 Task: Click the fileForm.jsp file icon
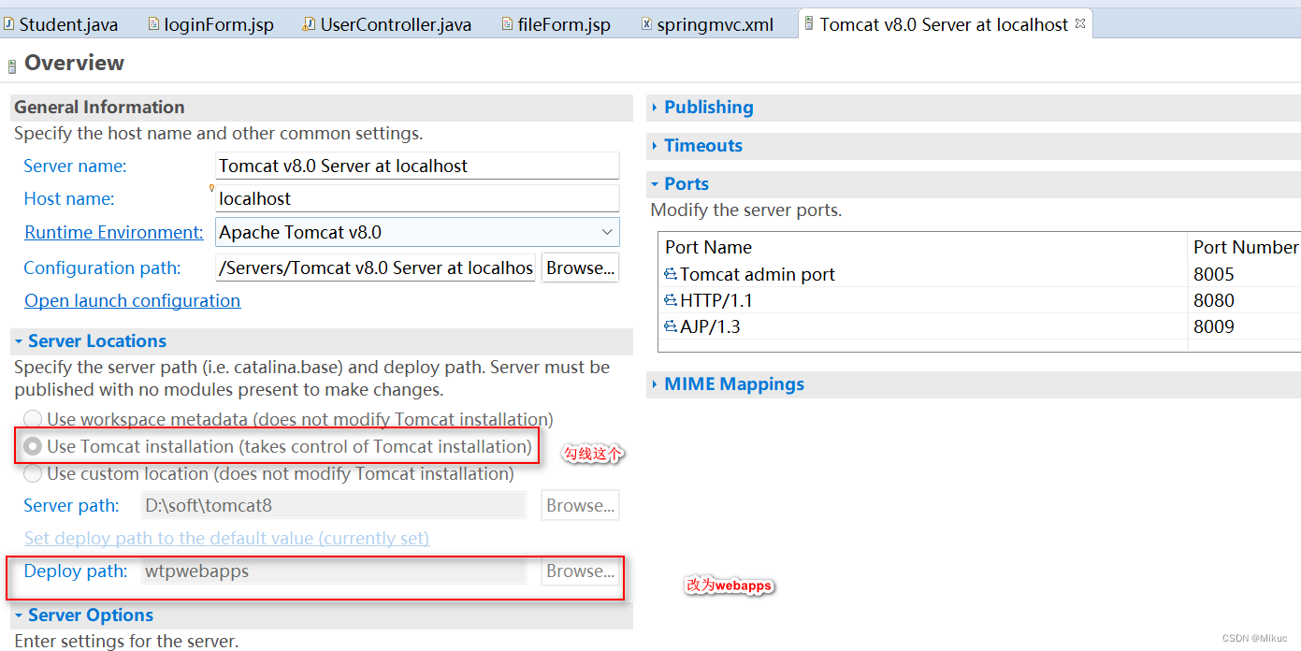pyautogui.click(x=507, y=24)
